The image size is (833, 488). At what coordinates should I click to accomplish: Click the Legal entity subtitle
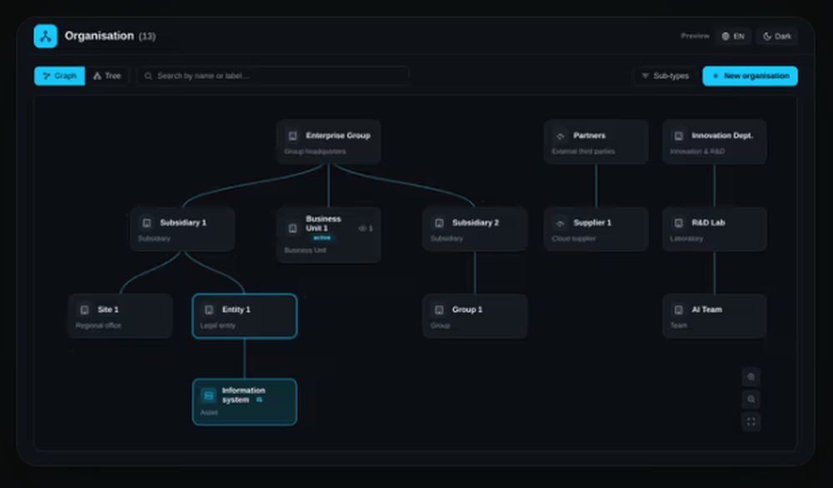click(217, 326)
